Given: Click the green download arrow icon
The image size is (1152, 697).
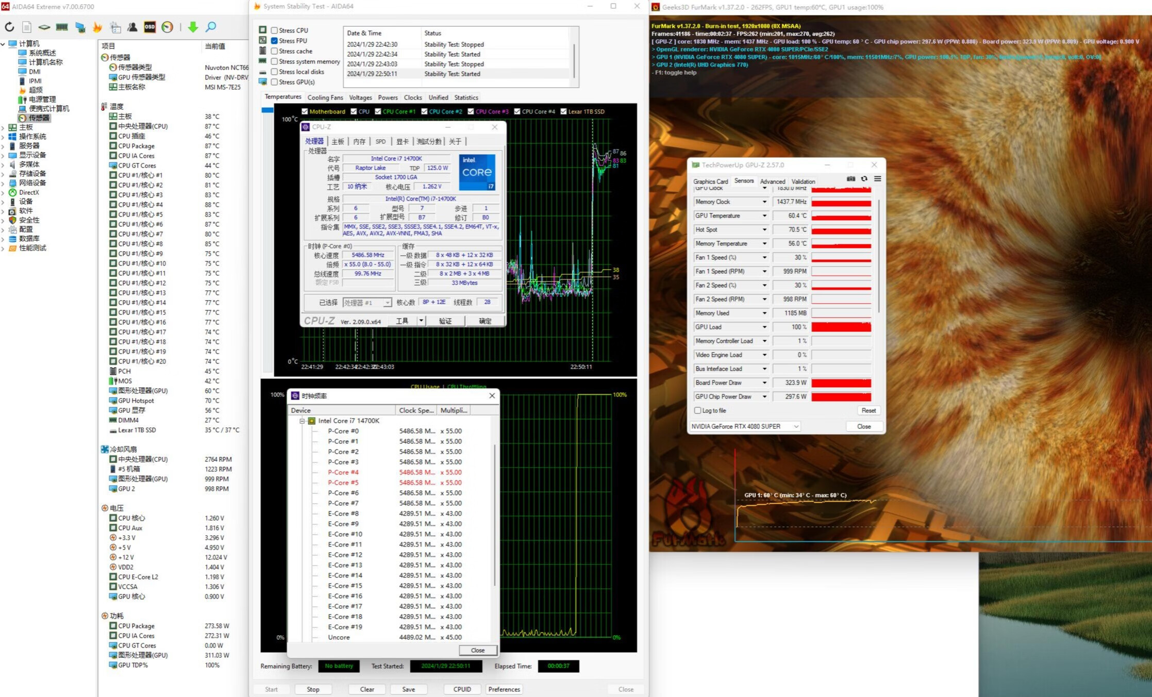Looking at the screenshot, I should (x=193, y=27).
